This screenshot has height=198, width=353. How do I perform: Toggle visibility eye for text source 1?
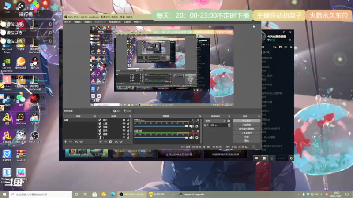coord(124,137)
